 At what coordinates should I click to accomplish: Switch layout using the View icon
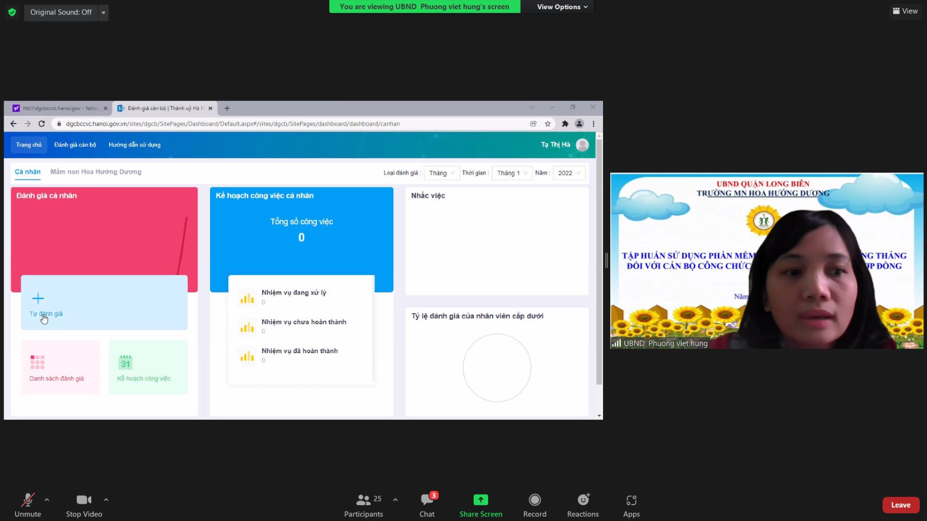(x=905, y=11)
